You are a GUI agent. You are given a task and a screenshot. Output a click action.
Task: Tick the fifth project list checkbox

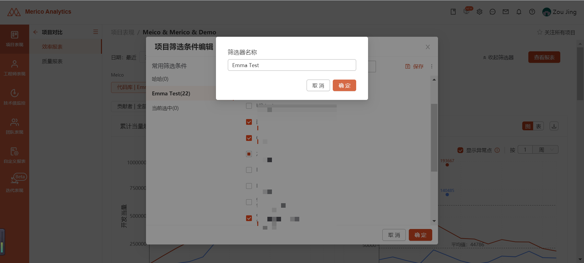pos(249,170)
